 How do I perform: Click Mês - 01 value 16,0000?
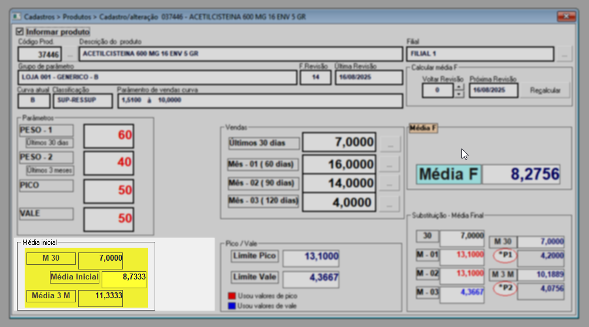[x=339, y=164]
